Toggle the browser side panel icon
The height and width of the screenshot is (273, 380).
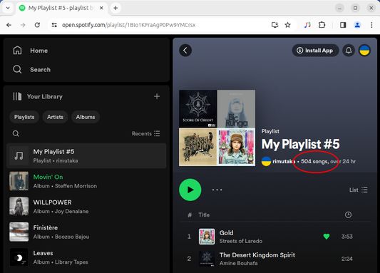click(343, 25)
